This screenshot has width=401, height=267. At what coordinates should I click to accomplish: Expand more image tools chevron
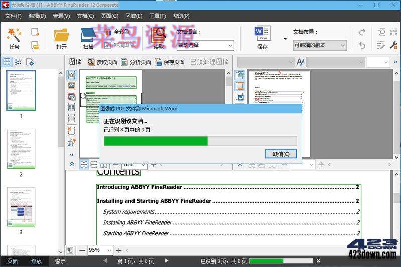pyautogui.click(x=72, y=155)
